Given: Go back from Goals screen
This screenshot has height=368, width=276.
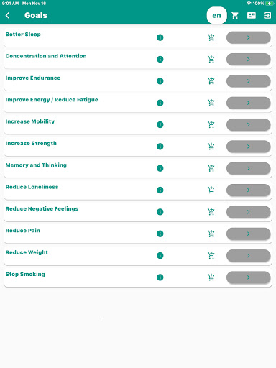Looking at the screenshot, I should [8, 16].
